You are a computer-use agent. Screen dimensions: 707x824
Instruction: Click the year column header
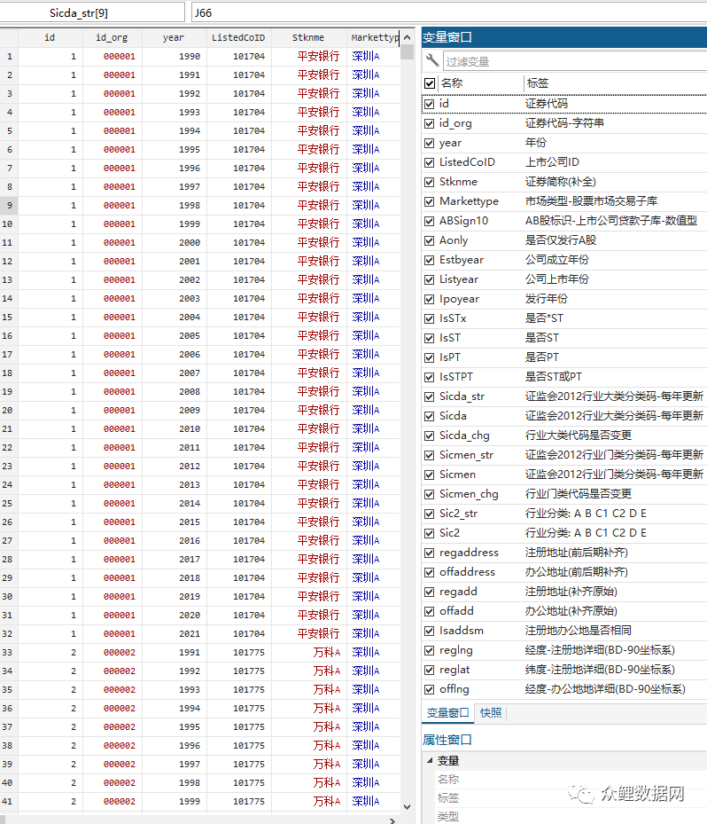tap(174, 37)
